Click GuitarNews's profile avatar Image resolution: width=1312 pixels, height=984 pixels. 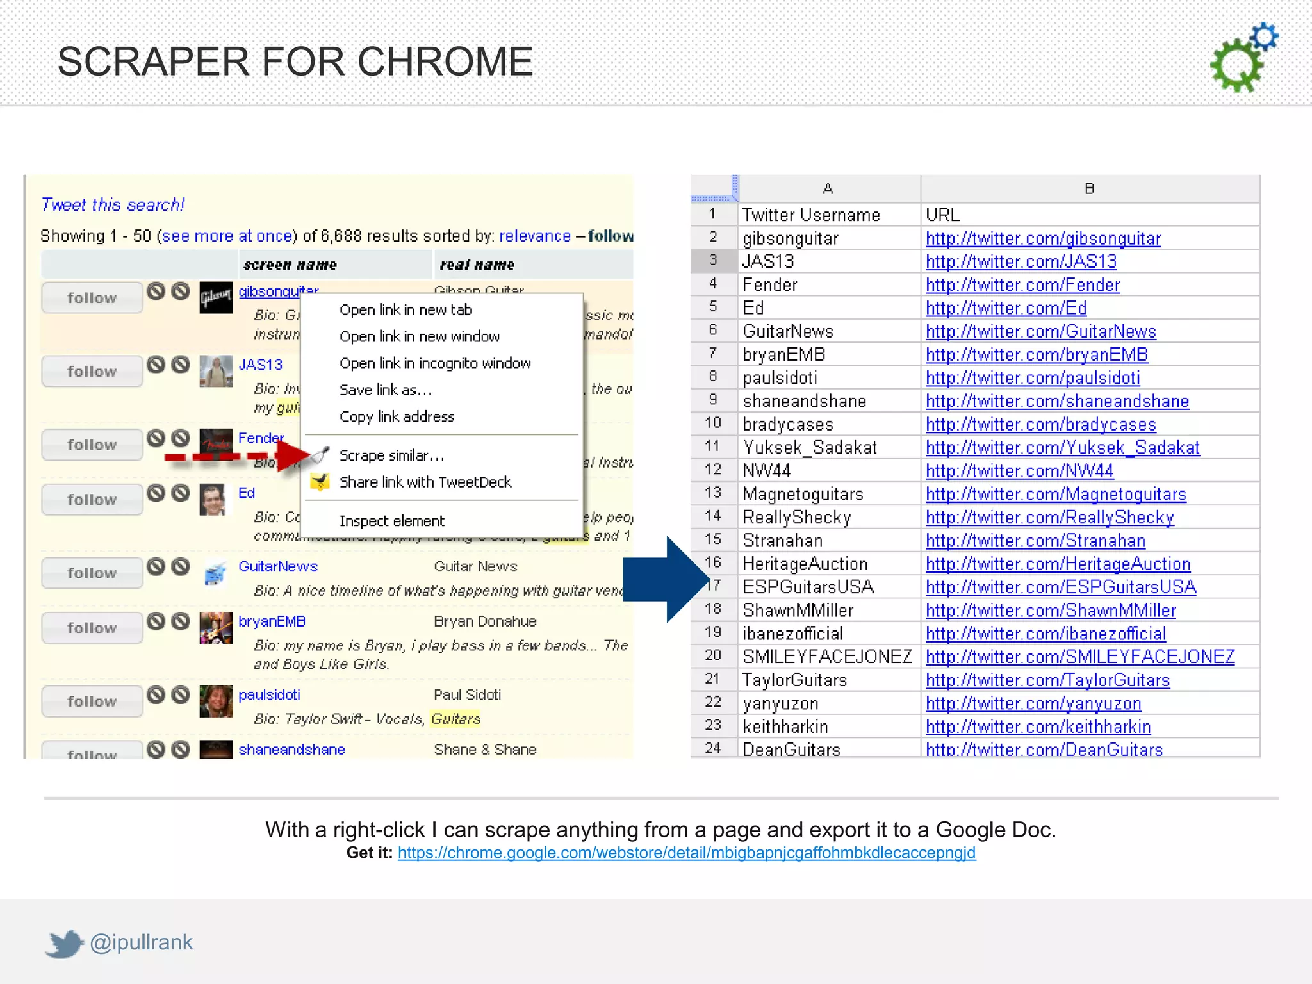[x=216, y=573]
